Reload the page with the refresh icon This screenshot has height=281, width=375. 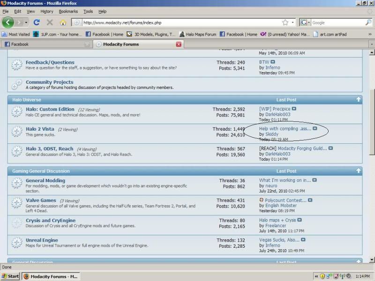(x=37, y=22)
